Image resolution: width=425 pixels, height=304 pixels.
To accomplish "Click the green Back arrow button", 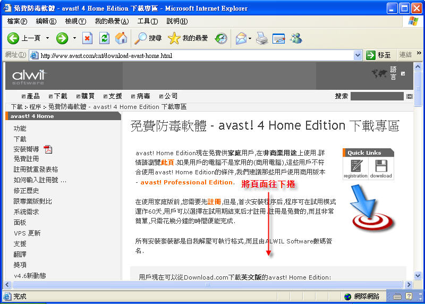I will [x=13, y=38].
